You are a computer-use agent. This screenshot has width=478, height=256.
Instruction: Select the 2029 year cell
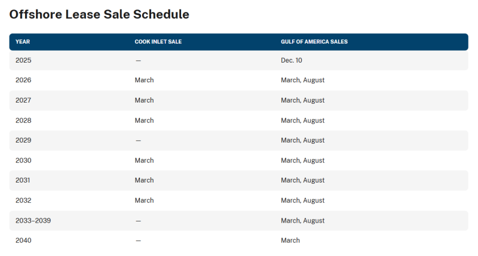(x=23, y=140)
